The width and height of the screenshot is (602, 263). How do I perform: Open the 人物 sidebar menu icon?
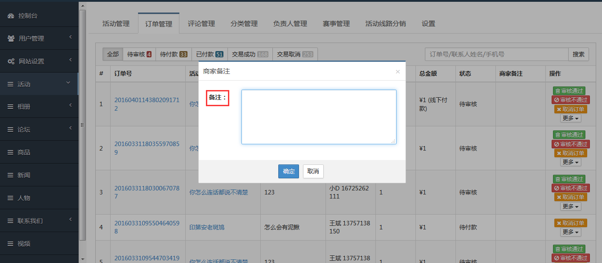(x=10, y=198)
